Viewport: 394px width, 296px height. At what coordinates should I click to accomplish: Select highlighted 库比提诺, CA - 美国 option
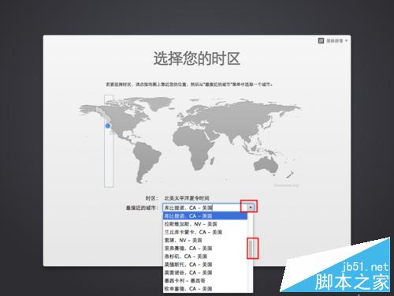[x=205, y=216]
